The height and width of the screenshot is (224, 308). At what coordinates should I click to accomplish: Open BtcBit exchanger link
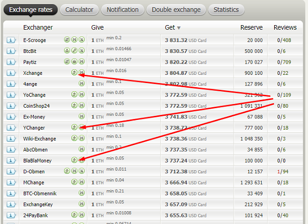click(x=30, y=51)
